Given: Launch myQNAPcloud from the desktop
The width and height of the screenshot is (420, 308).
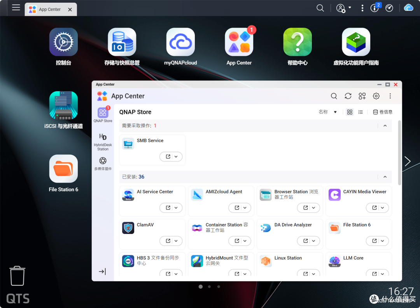Looking at the screenshot, I should pos(180,42).
